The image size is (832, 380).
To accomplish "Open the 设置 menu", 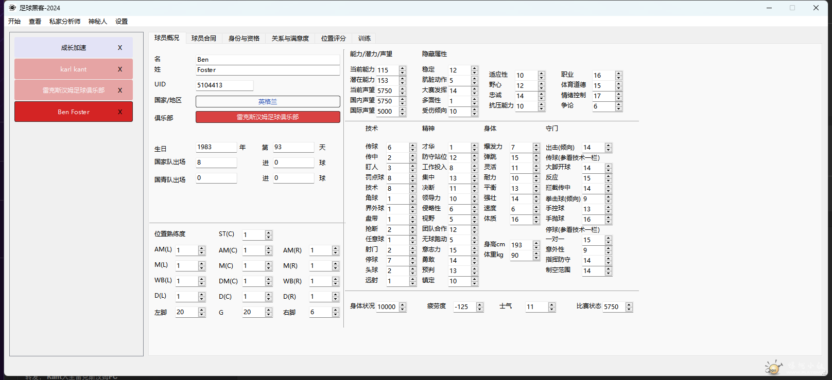I will tap(122, 22).
